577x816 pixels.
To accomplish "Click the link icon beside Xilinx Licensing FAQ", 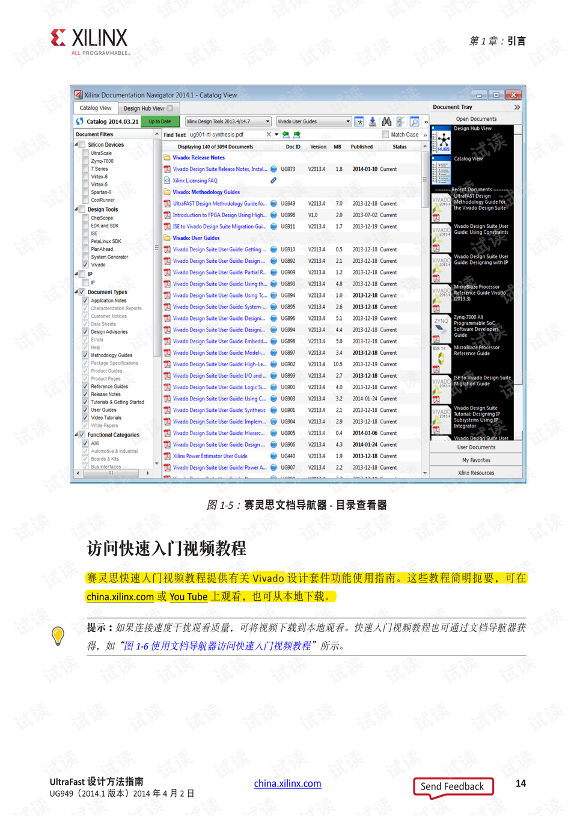I will click(x=273, y=180).
